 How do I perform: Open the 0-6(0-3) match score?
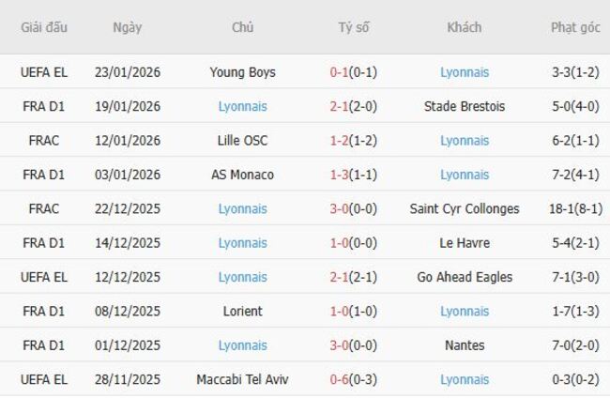click(354, 379)
